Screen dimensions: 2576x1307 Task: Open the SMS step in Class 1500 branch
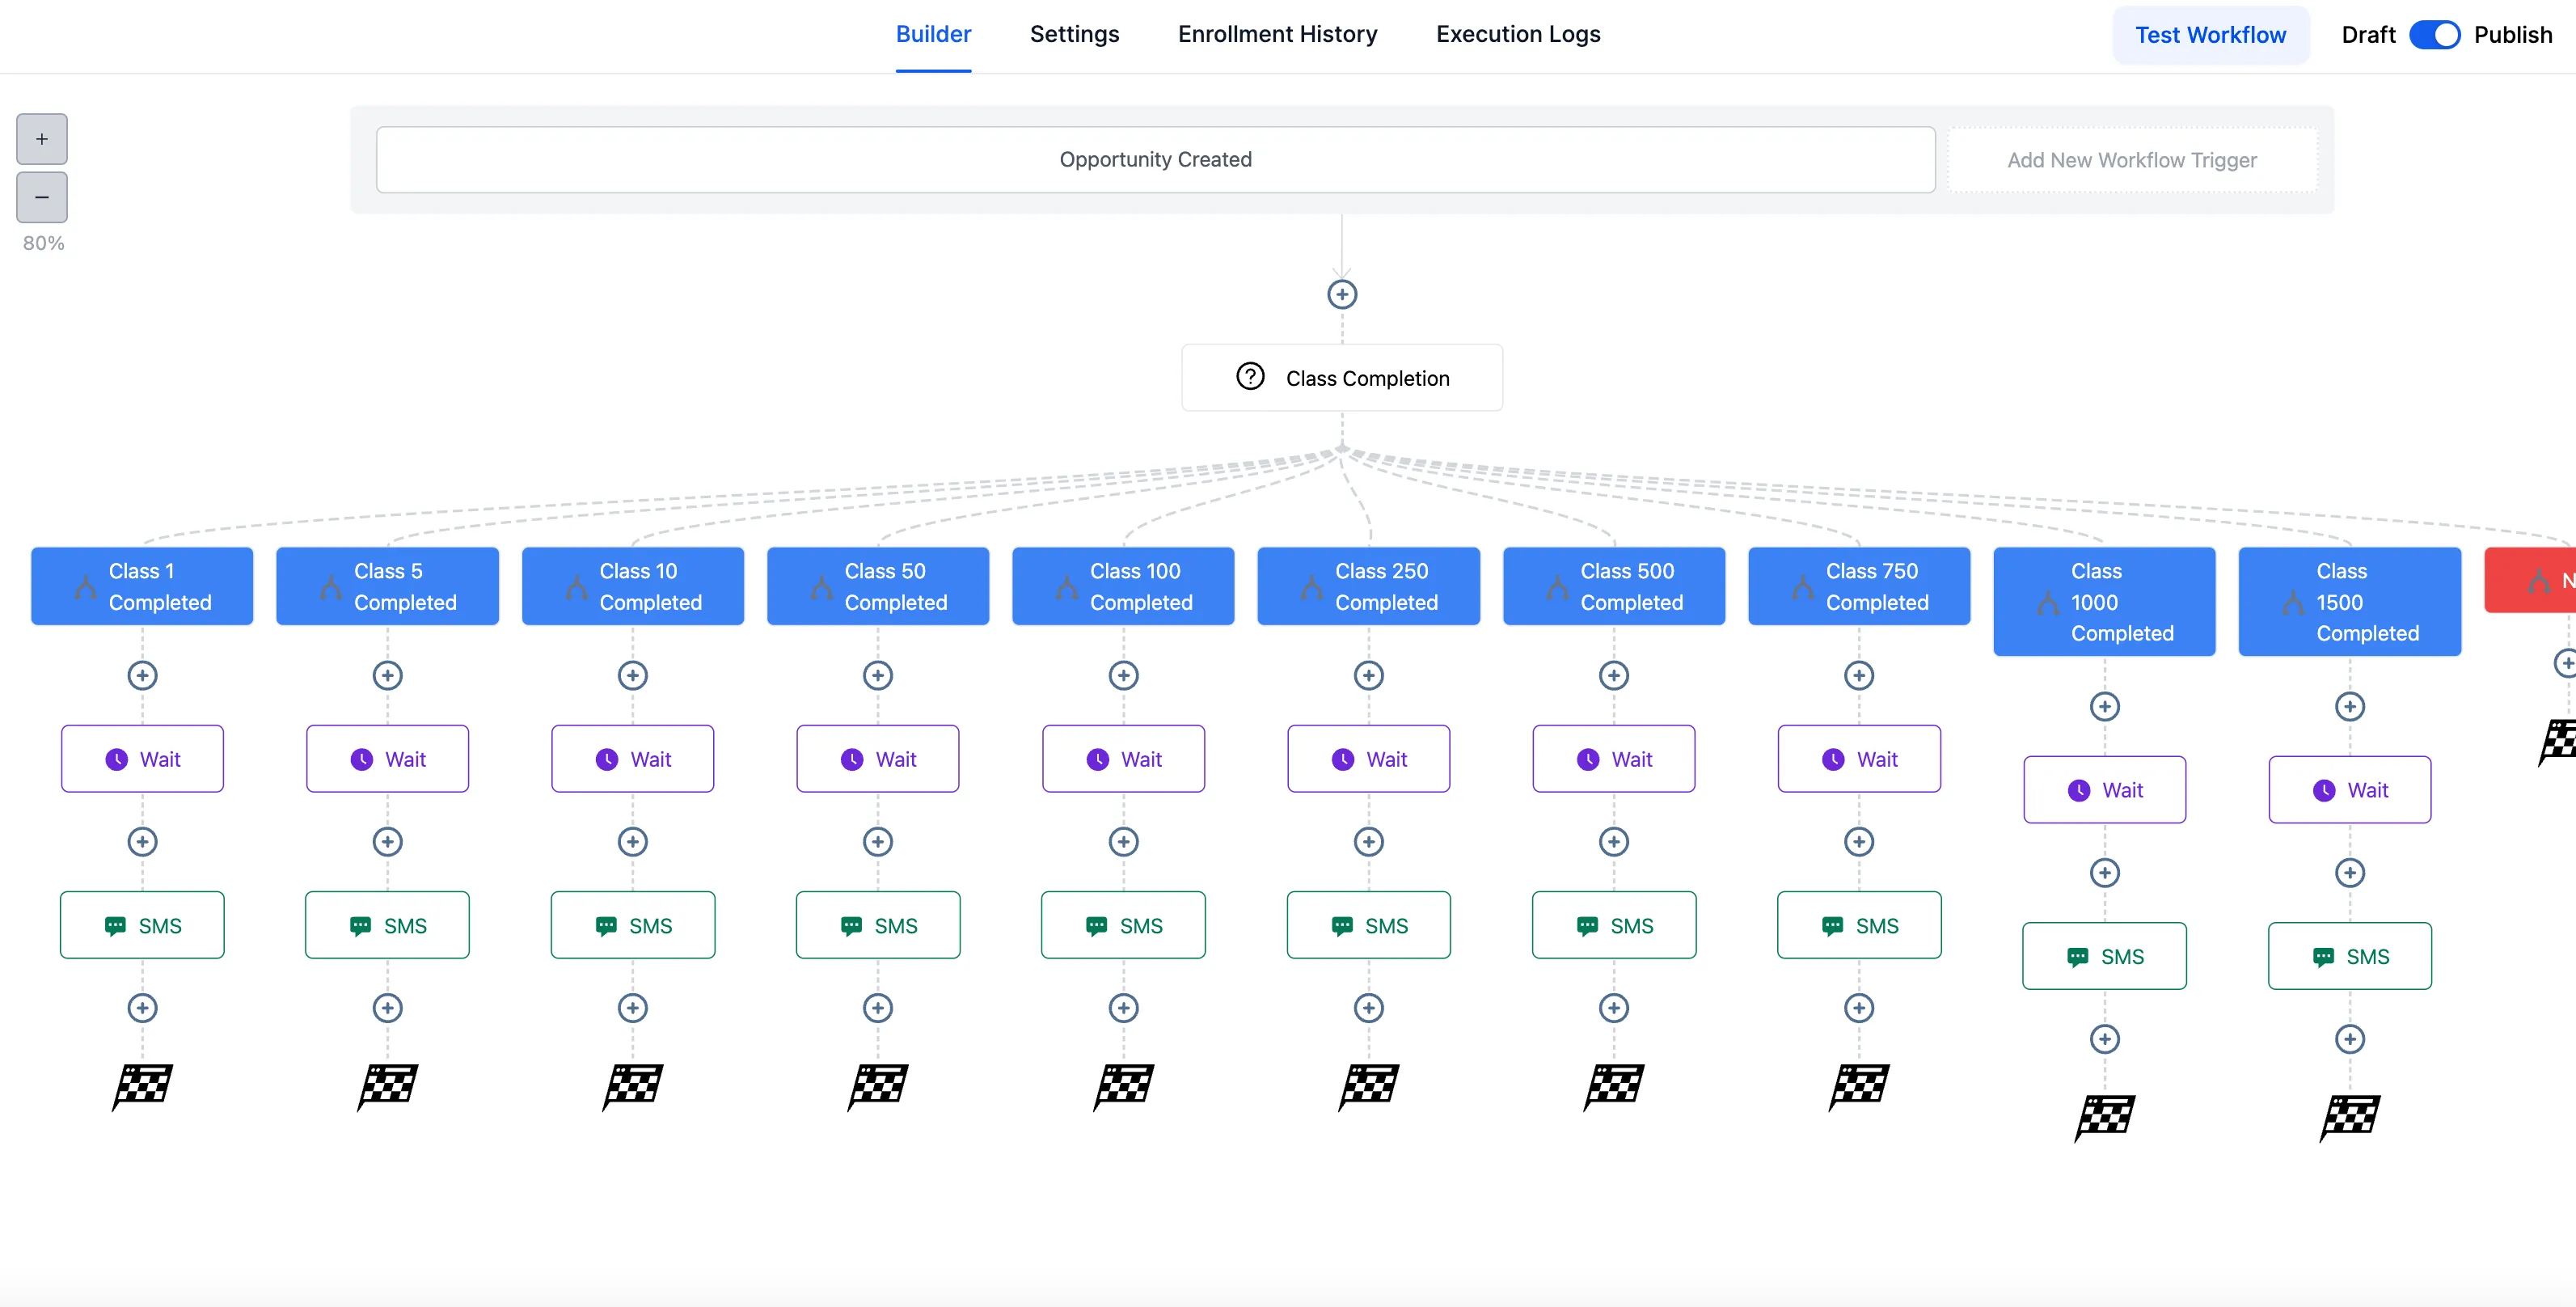(2350, 956)
